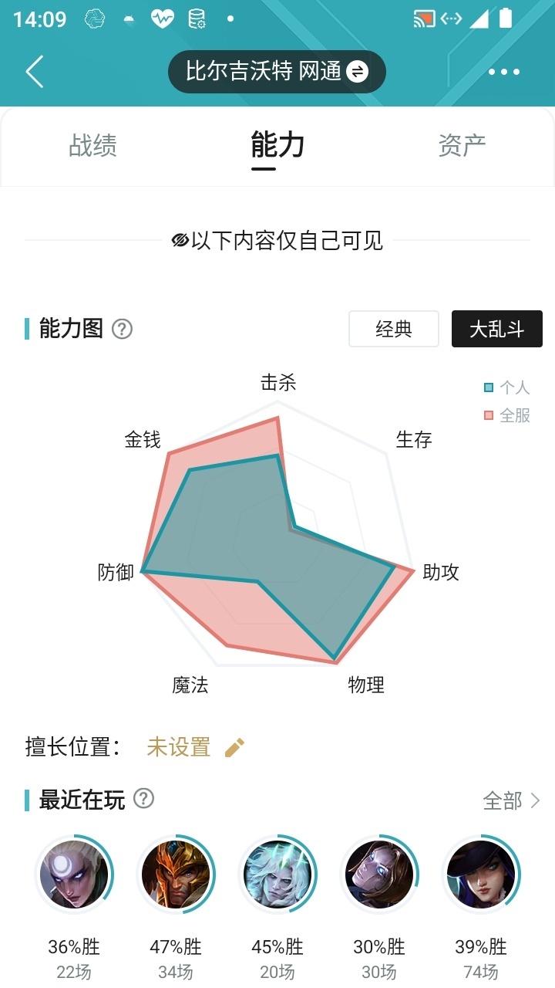
Task: Tap the back arrow icon
Action: (35, 72)
